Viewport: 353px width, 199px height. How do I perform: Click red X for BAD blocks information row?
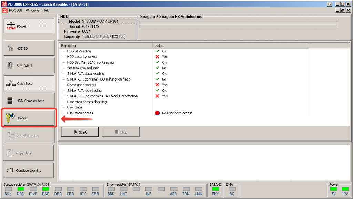pyautogui.click(x=157, y=96)
